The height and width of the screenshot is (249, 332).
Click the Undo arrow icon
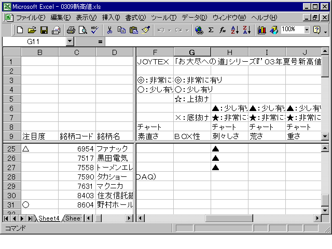point(161,30)
